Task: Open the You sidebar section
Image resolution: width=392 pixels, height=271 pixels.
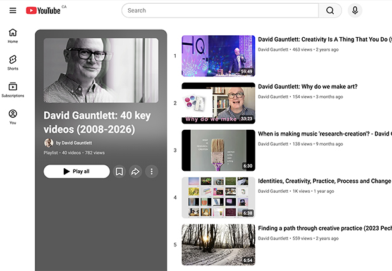Action: [13, 117]
